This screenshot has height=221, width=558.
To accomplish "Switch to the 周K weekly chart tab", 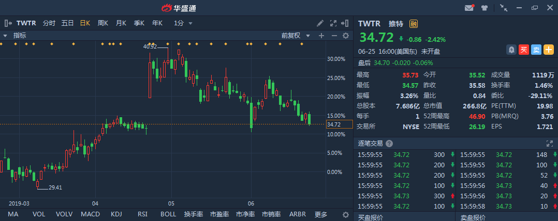I will click(x=102, y=23).
